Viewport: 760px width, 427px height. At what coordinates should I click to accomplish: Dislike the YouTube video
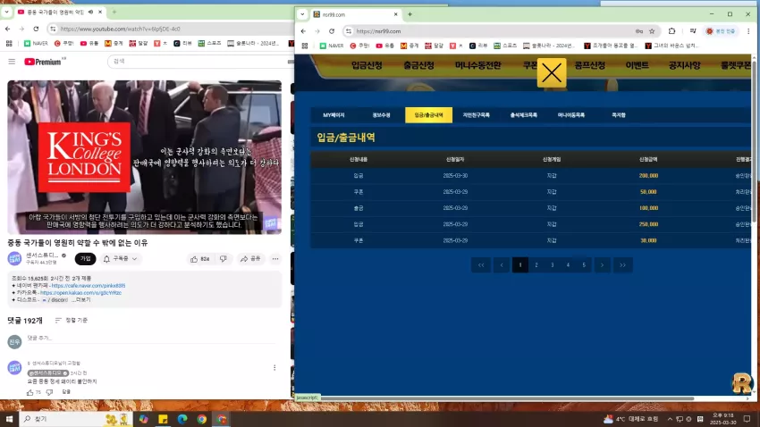point(224,259)
